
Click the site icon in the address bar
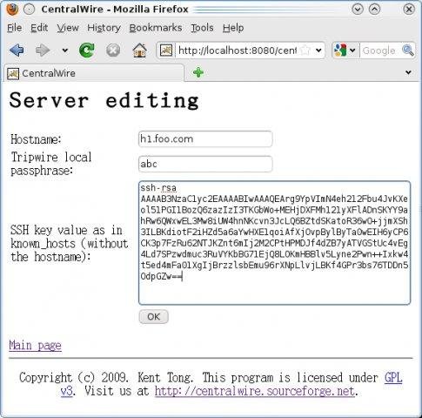pyautogui.click(x=166, y=51)
